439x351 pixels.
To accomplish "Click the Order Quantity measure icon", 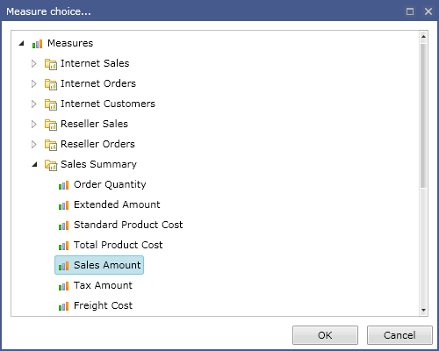I will [x=63, y=185].
